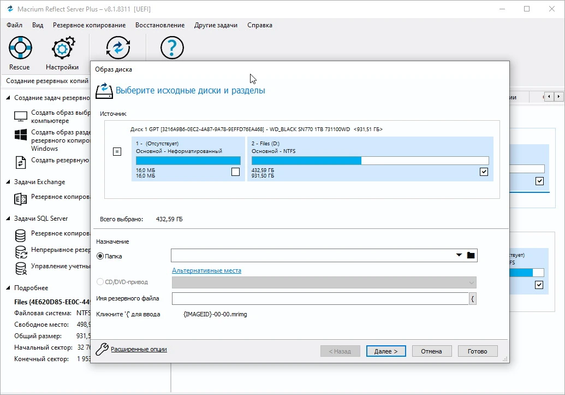Toggle the disk 1 select-all checkbox
The image size is (565, 395).
coord(117,151)
